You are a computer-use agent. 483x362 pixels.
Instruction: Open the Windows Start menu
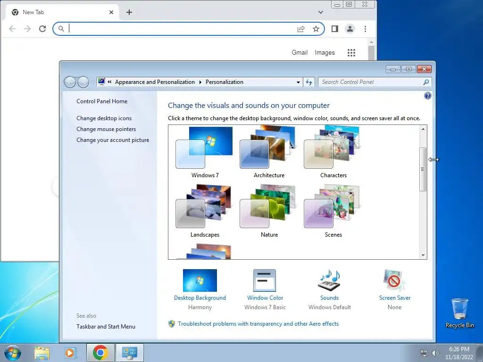coord(13,353)
